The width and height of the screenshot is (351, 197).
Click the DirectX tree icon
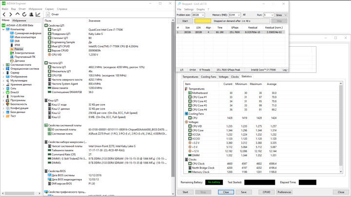coord(8,92)
